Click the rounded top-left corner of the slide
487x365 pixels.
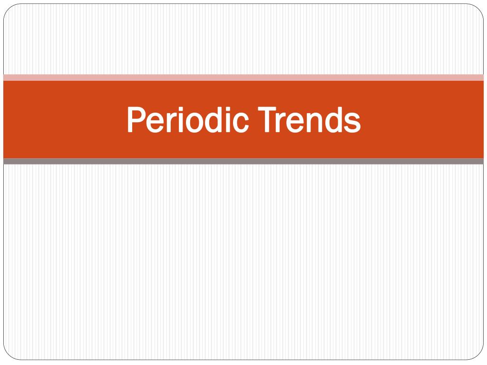9,9
